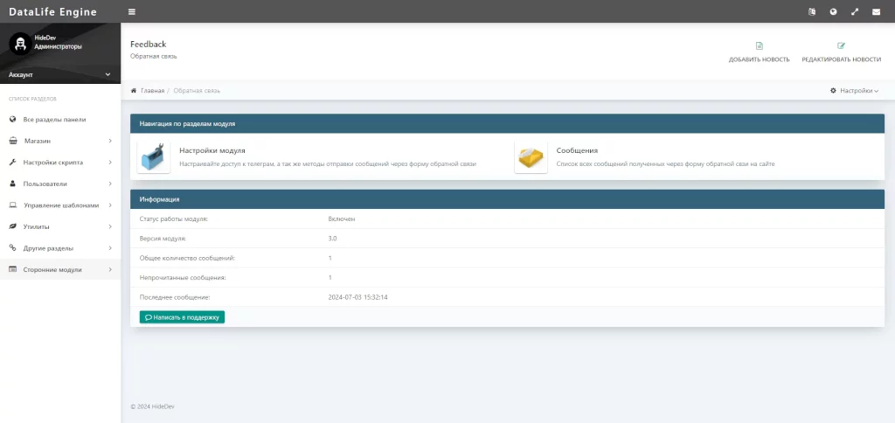Screen dimensions: 895x423
Task: Open the Настройки dropdown in the breadcrumb bar
Action: pyautogui.click(x=854, y=91)
